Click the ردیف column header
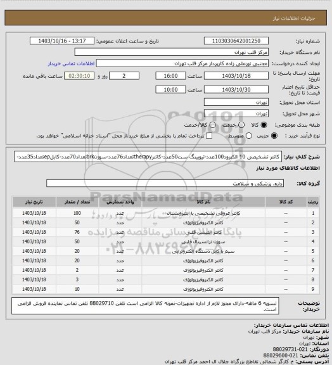This screenshot has height=365, width=332. (x=313, y=202)
